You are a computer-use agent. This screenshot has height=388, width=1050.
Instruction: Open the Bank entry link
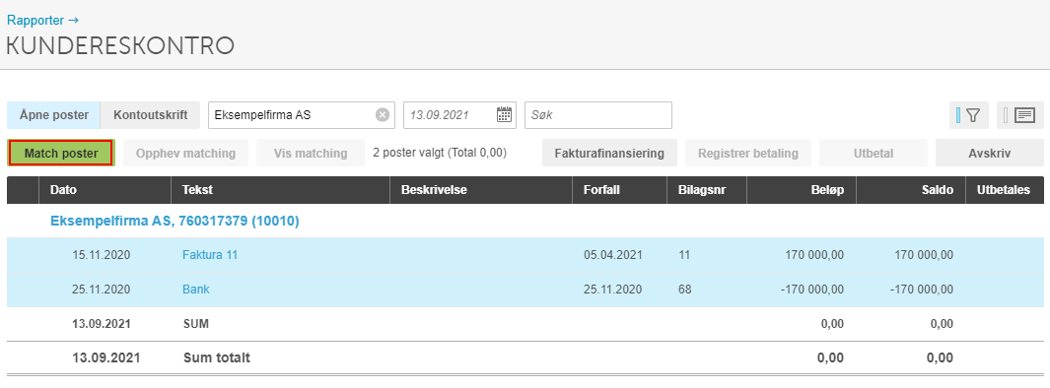tap(195, 290)
